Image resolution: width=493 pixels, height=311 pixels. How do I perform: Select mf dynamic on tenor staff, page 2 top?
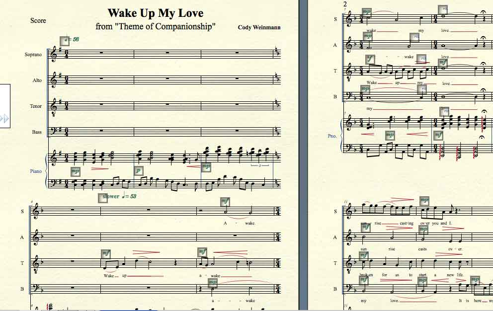[x=442, y=64]
